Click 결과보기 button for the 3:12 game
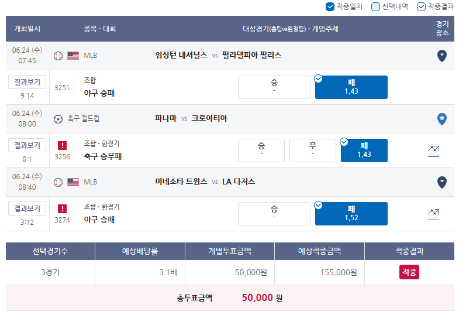The image size is (459, 325). (x=27, y=208)
